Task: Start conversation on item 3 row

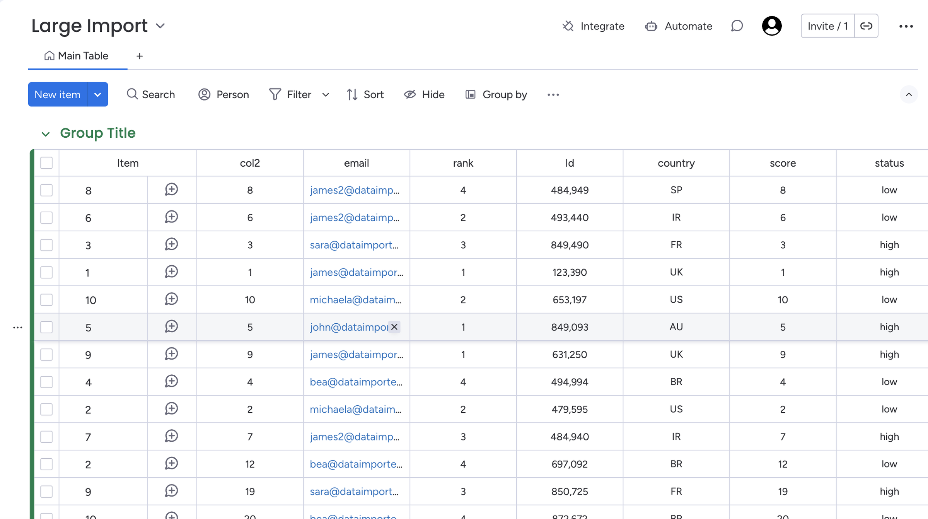Action: point(171,244)
